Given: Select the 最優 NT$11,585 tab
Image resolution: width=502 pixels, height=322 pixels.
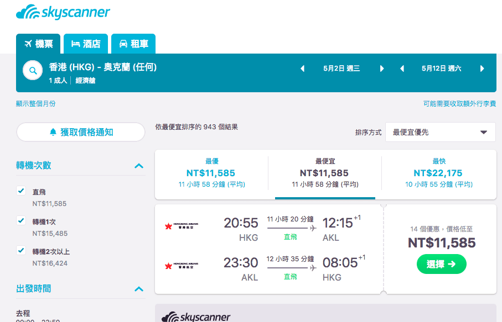Looking at the screenshot, I should [211, 173].
